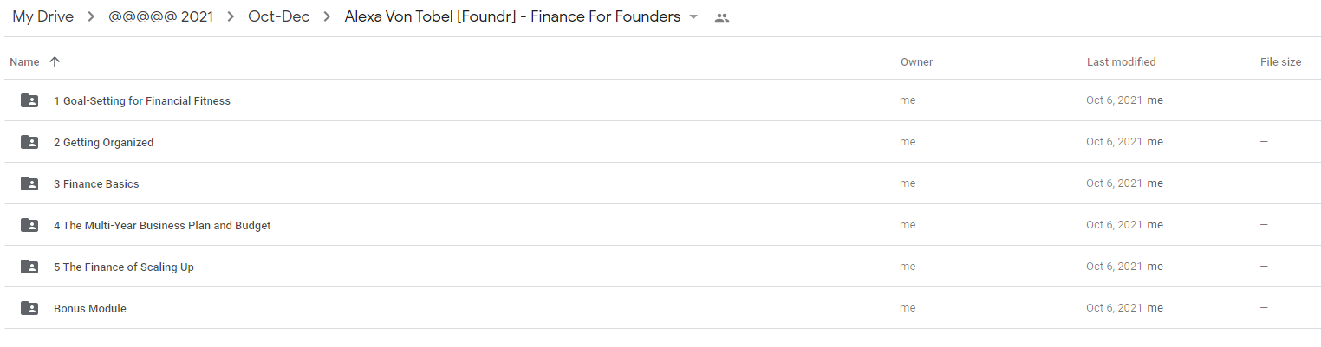
Task: Click the shared people icon in breadcrumb
Action: (721, 17)
